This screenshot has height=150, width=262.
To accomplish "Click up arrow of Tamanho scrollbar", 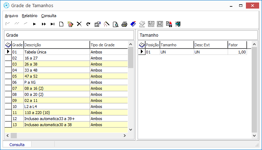I will coord(254,44).
